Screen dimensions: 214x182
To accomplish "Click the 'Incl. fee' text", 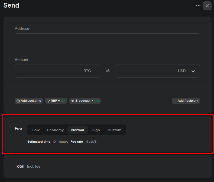I will point(34,166).
